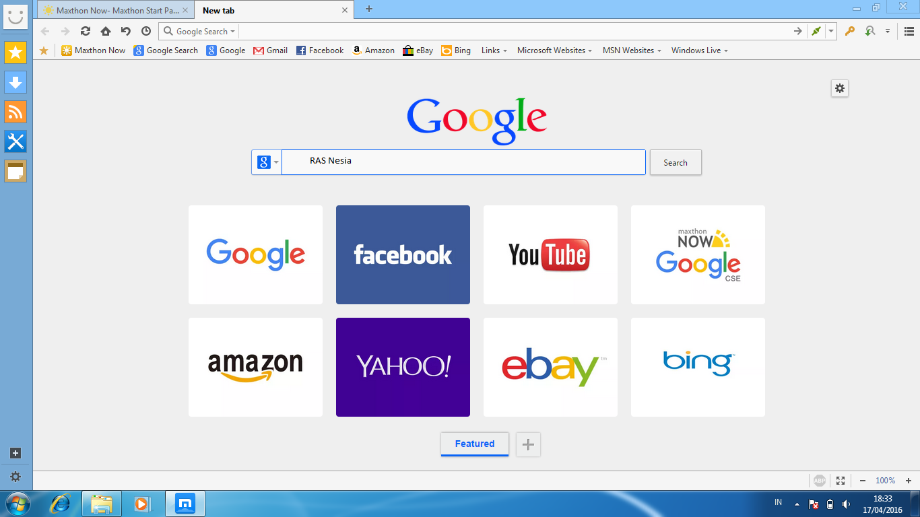Zoom in with the plus button

coord(909,481)
